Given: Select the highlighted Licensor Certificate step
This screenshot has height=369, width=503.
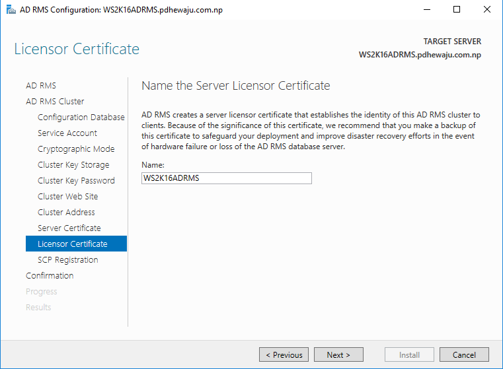Looking at the screenshot, I should pyautogui.click(x=77, y=244).
